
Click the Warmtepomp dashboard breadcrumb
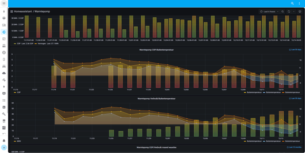coord(42,11)
